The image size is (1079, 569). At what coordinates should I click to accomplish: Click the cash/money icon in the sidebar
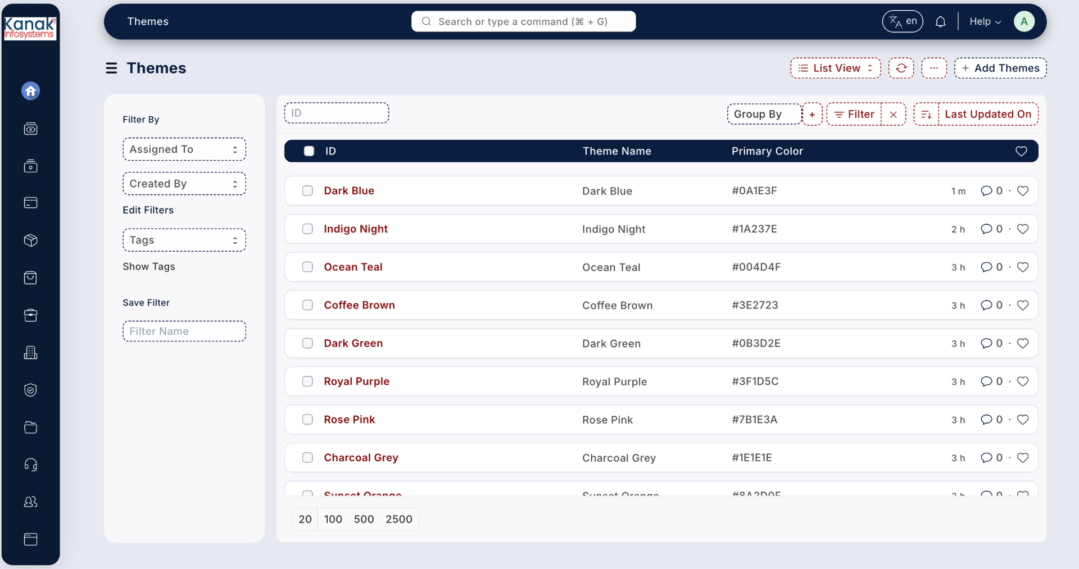coord(30,129)
